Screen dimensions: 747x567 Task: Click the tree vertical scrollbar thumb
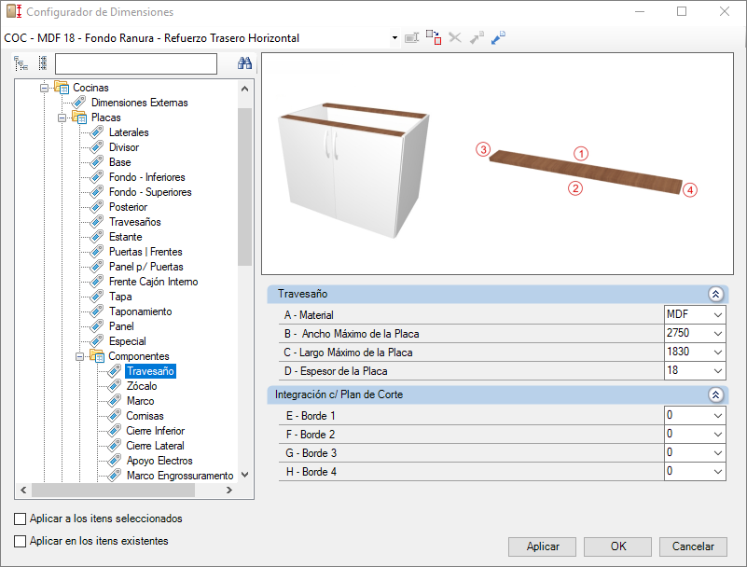coord(245,187)
